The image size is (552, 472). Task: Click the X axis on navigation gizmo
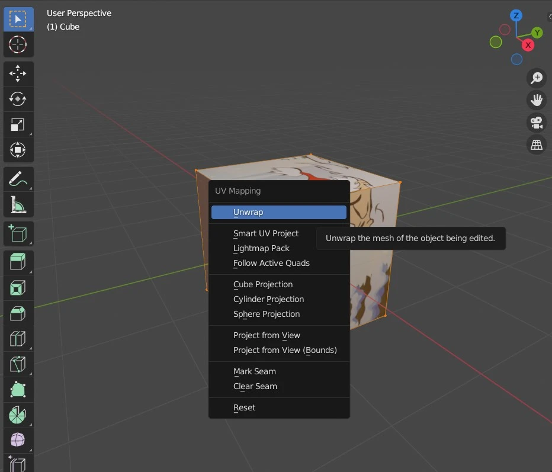coord(528,45)
